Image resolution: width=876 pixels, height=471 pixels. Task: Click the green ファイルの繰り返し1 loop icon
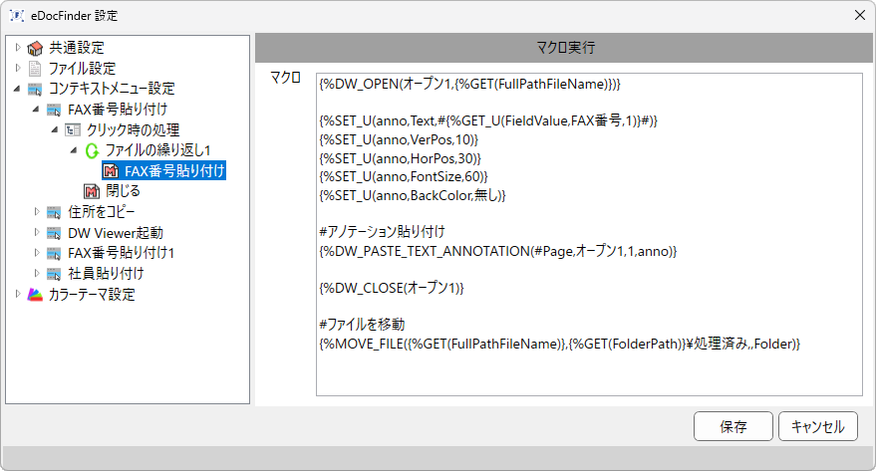click(x=92, y=150)
